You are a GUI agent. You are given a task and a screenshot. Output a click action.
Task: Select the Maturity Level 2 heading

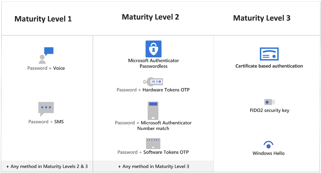point(150,17)
